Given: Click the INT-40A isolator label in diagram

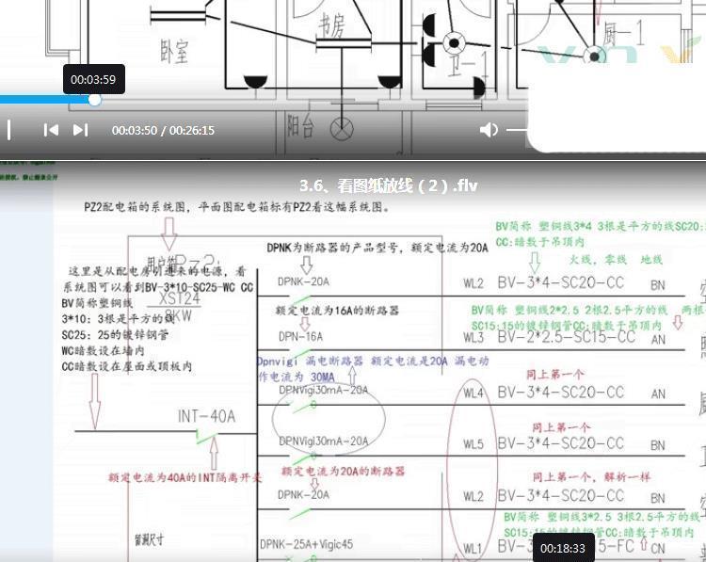Looking at the screenshot, I should coord(206,416).
